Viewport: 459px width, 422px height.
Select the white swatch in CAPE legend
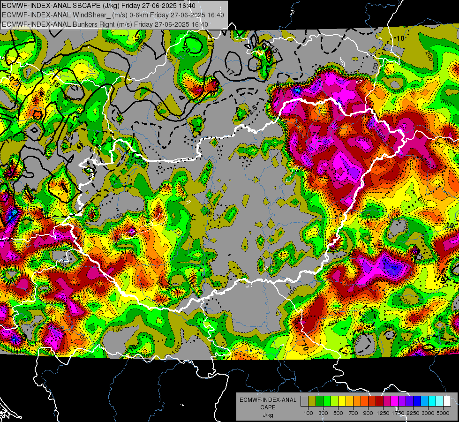point(447,401)
